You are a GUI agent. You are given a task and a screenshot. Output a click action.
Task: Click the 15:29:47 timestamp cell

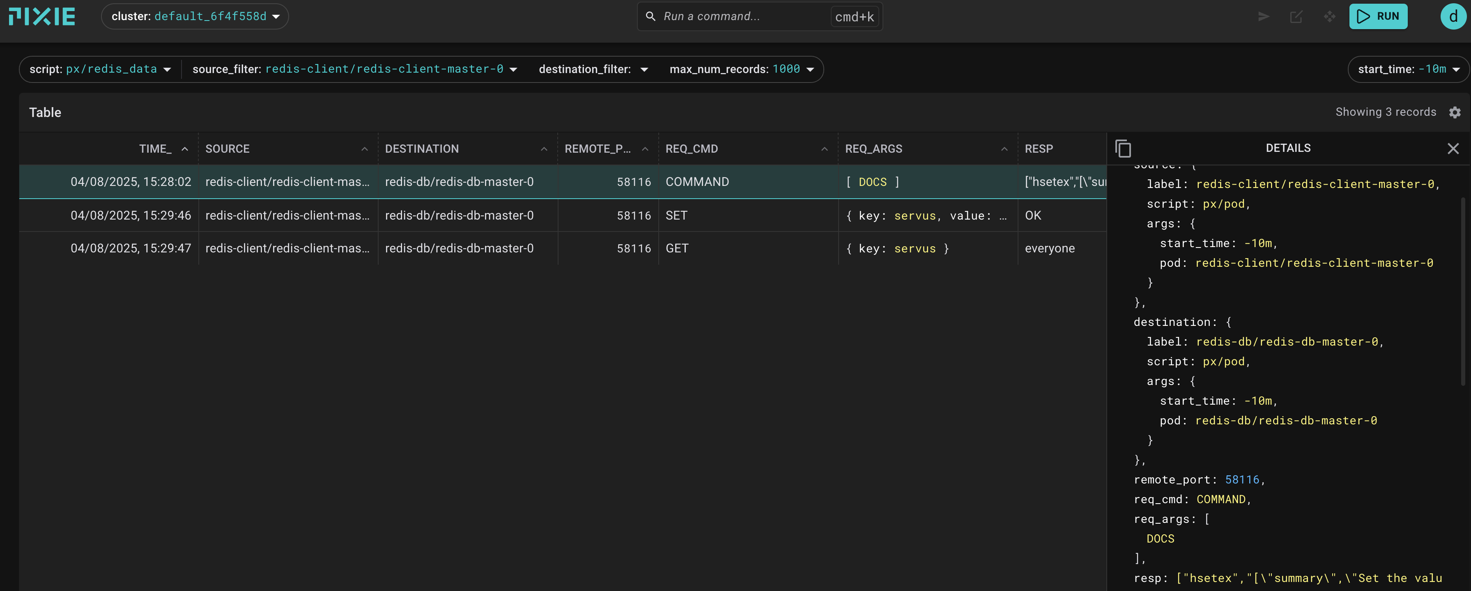(x=131, y=249)
